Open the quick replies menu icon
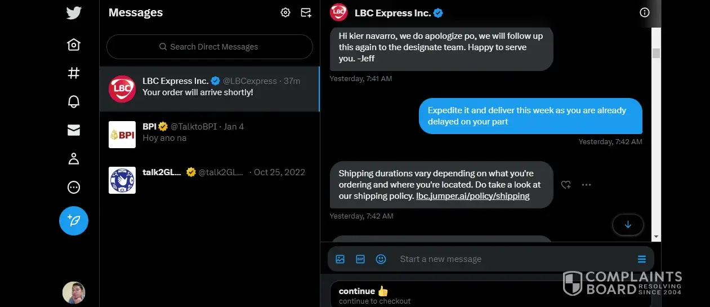Viewport: 710px width, 307px height. [x=641, y=259]
